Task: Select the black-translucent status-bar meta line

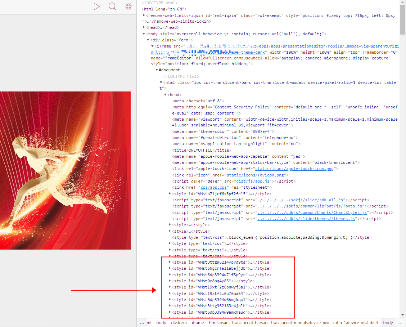Action: coord(266,163)
